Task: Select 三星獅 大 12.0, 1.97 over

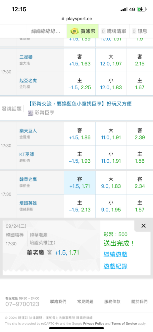Action: 111,60
